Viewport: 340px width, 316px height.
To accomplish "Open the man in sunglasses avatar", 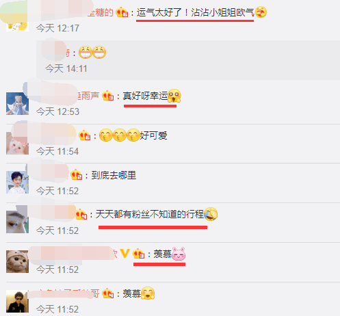I will [17, 301].
